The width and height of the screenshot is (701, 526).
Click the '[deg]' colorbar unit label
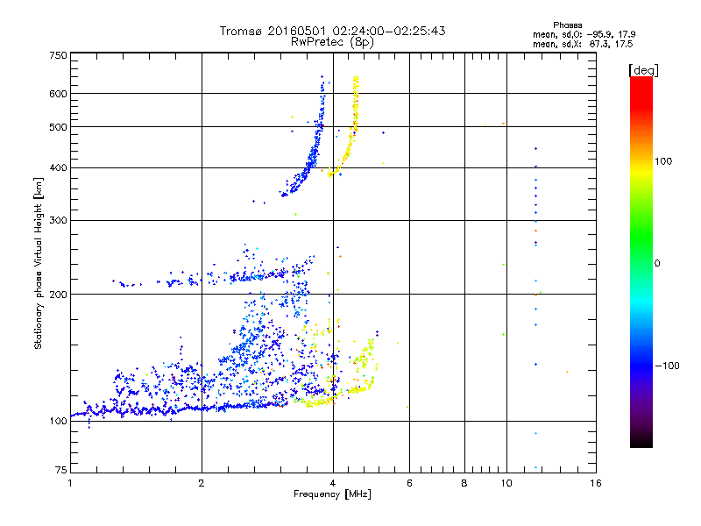[643, 70]
